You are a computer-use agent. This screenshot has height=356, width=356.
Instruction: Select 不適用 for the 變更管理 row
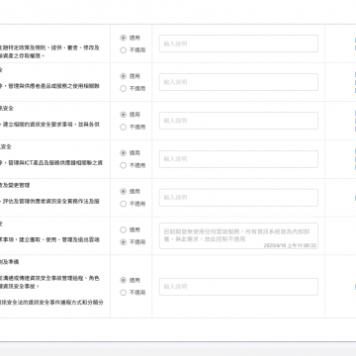tap(124, 204)
